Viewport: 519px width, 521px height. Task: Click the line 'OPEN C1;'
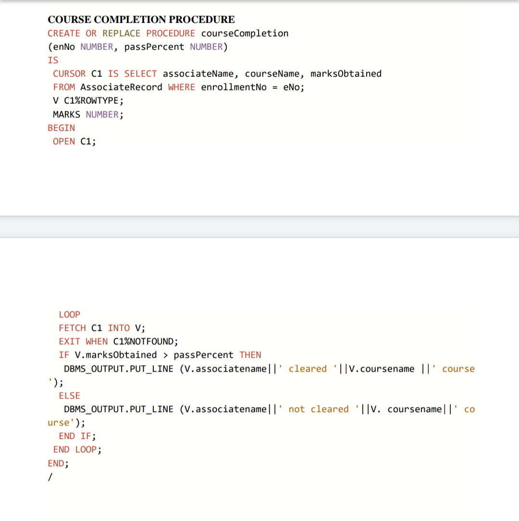pyautogui.click(x=74, y=142)
